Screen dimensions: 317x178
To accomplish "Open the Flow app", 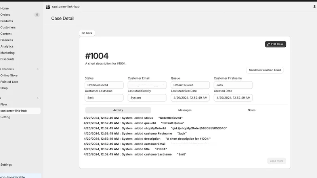I will [4, 104].
